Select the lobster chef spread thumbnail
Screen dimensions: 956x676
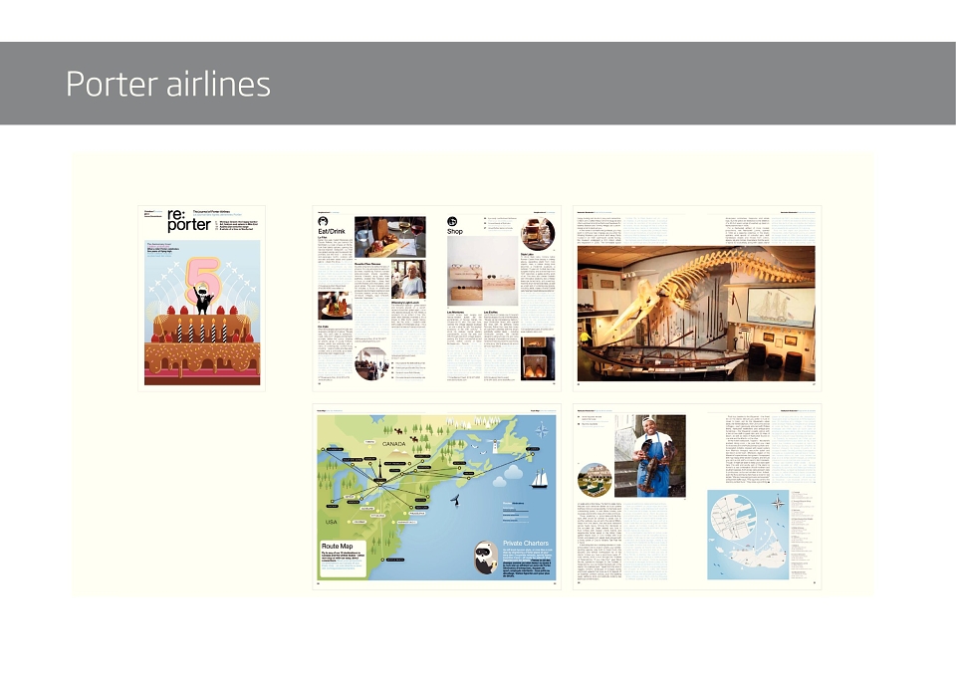(697, 496)
